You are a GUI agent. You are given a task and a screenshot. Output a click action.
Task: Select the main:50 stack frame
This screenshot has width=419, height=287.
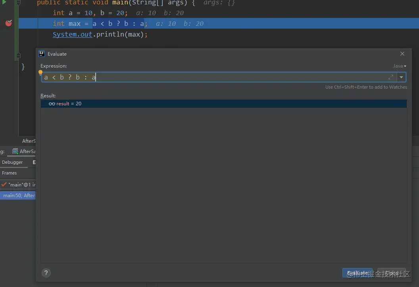[x=18, y=196]
